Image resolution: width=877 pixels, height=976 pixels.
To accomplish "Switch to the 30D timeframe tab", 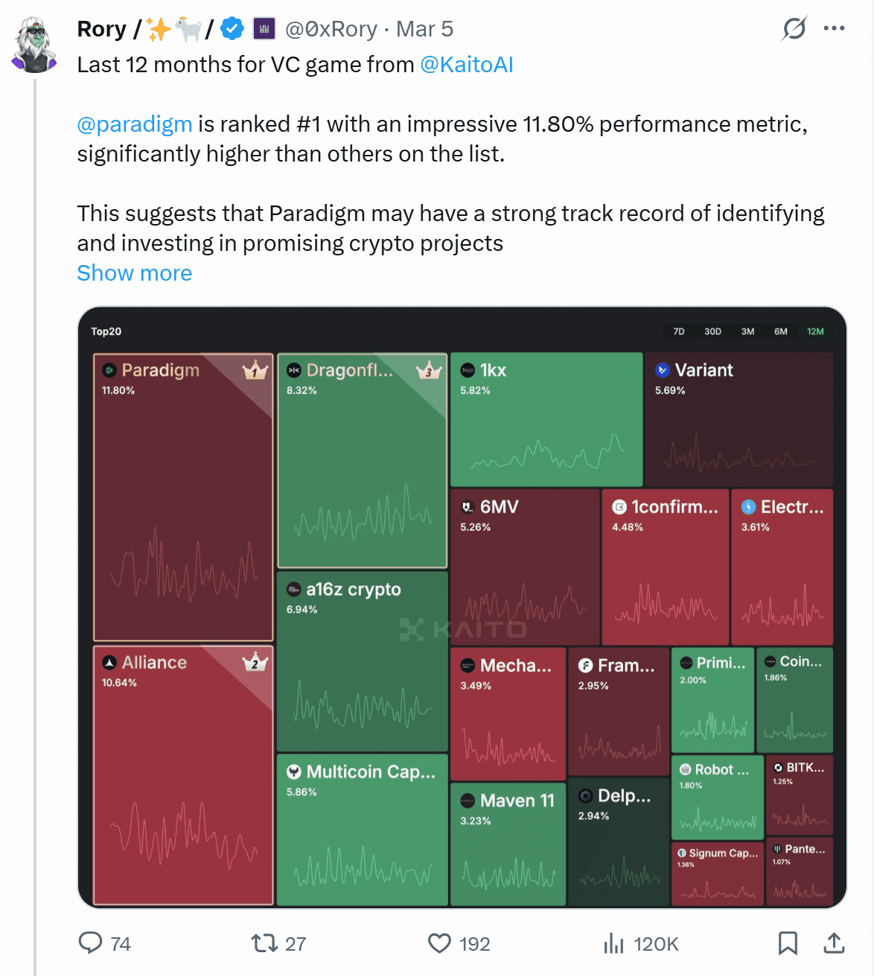I will [x=712, y=331].
